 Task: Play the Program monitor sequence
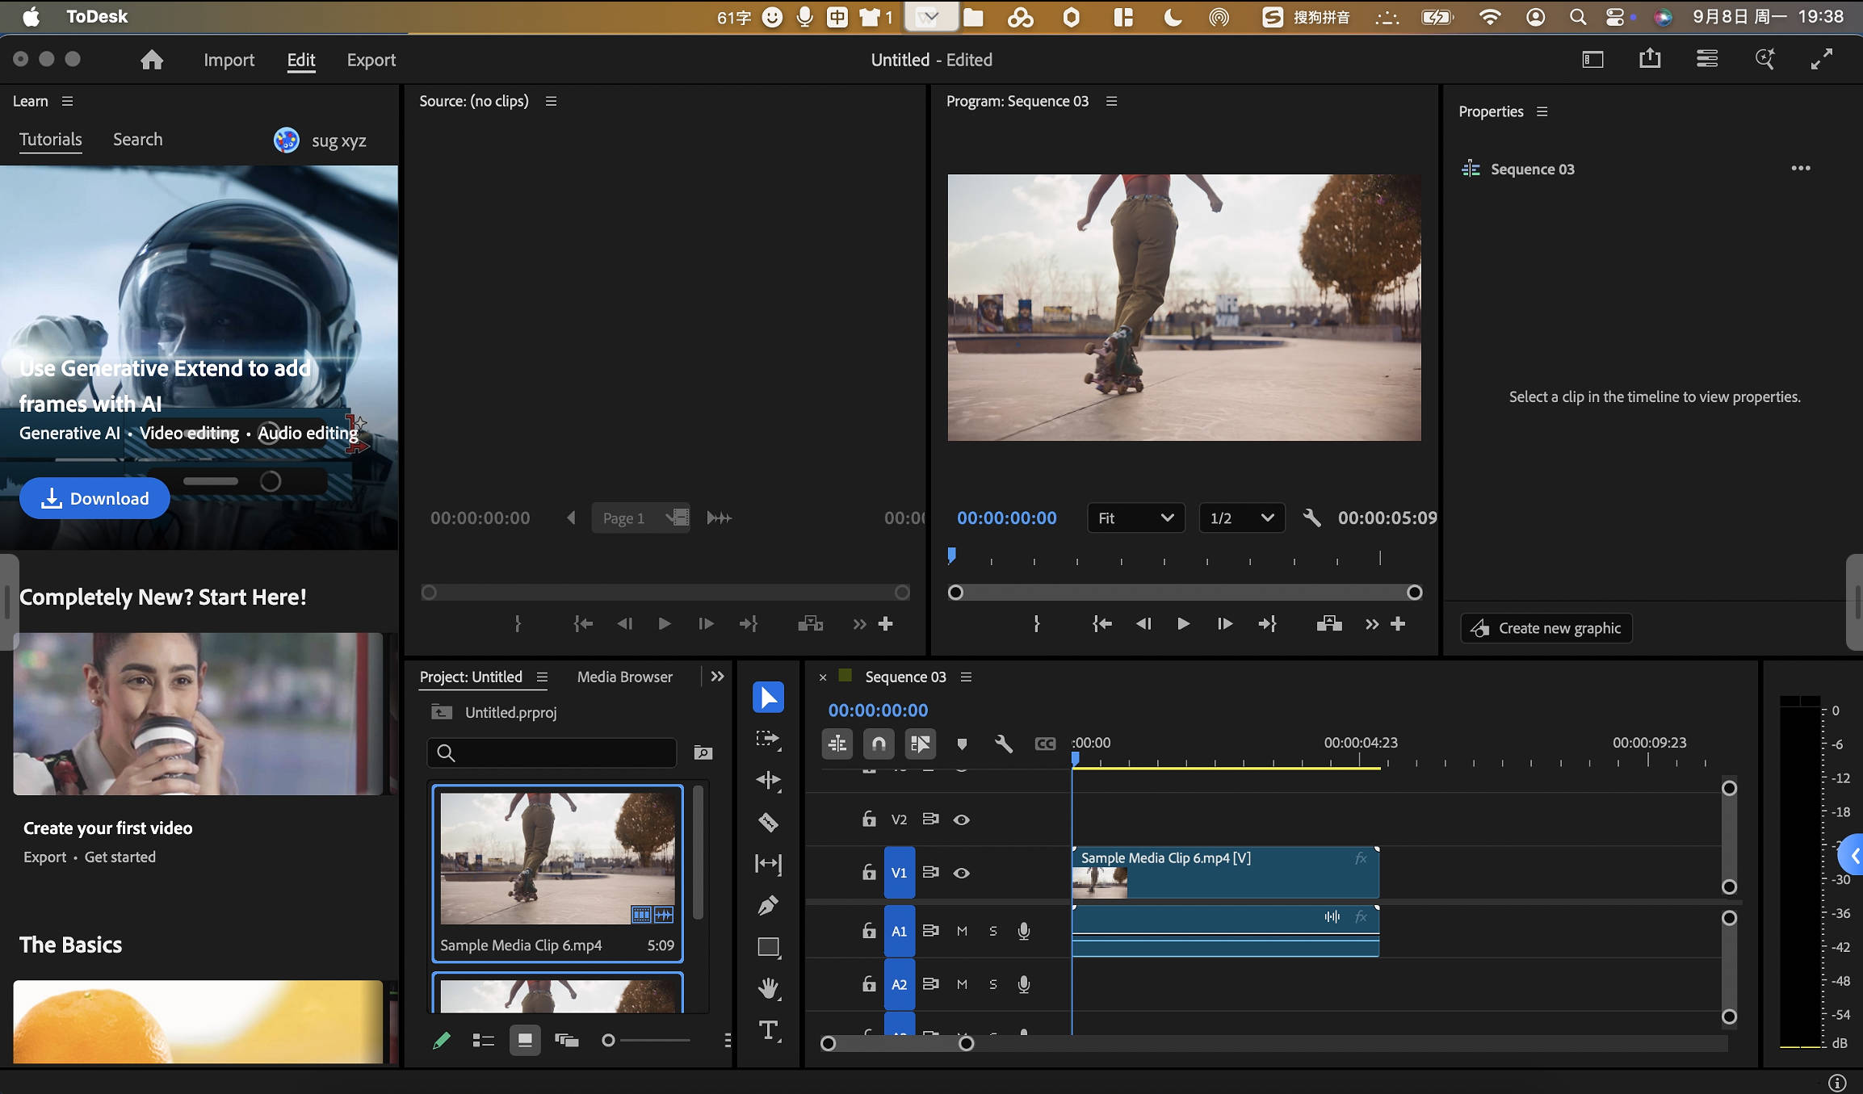coord(1182,624)
